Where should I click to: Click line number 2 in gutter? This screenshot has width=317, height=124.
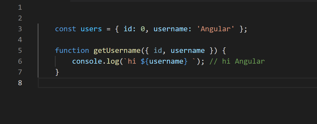20,18
